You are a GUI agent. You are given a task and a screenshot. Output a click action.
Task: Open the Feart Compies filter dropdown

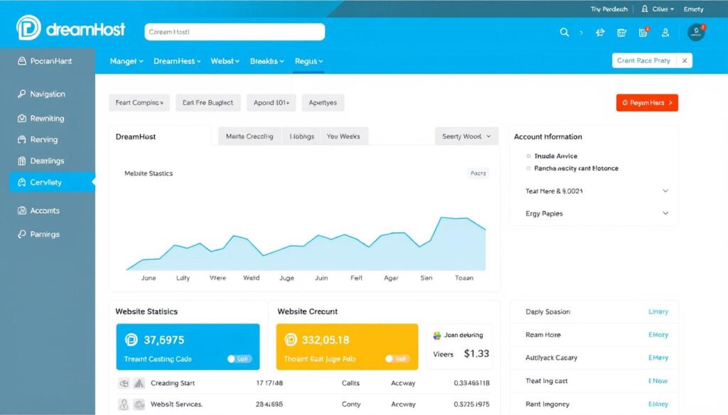click(x=139, y=103)
